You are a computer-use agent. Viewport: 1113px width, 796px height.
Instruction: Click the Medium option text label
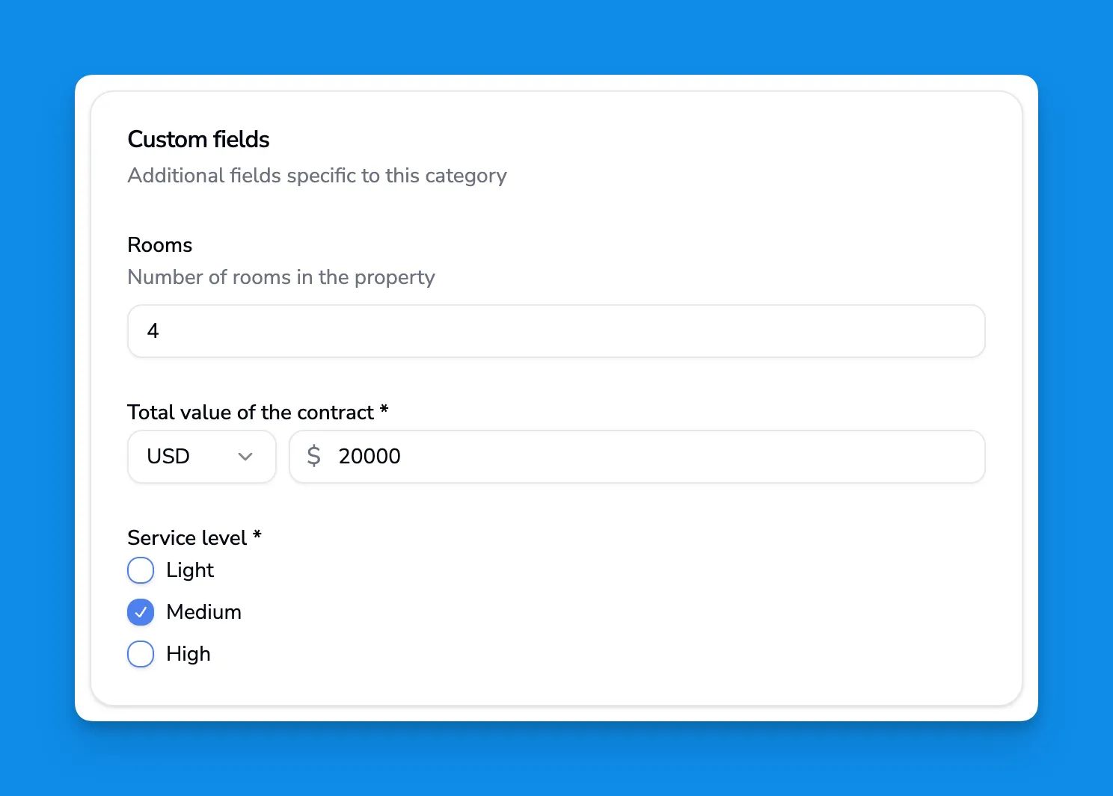click(x=203, y=612)
